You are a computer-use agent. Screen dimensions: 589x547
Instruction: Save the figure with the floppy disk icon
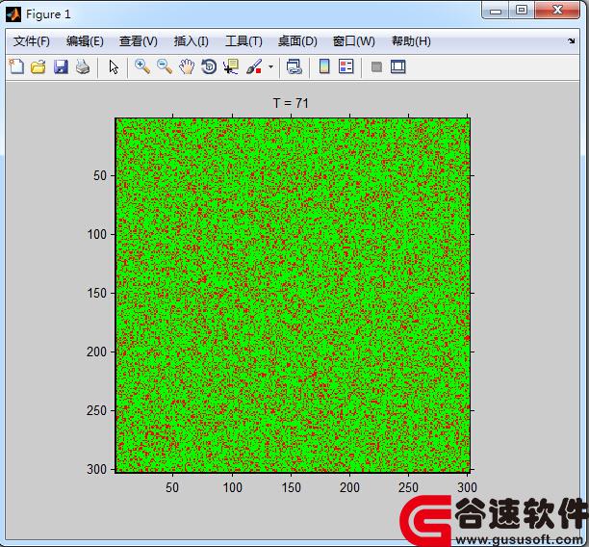[61, 66]
